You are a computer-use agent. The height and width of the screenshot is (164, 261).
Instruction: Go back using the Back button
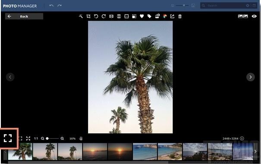(x=24, y=16)
